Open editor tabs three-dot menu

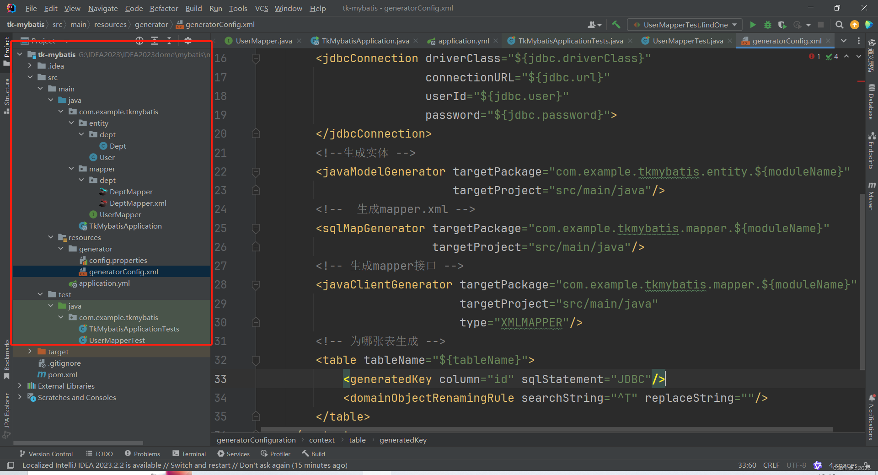859,41
